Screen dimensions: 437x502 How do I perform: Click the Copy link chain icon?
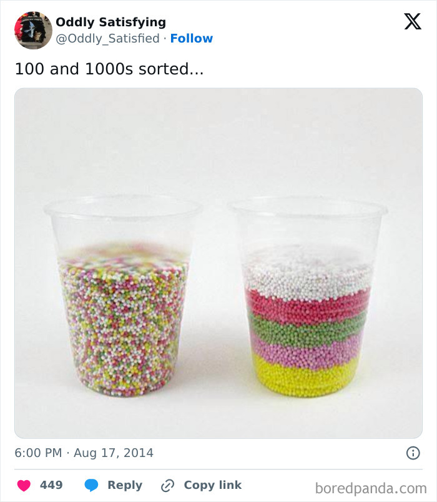tap(166, 485)
